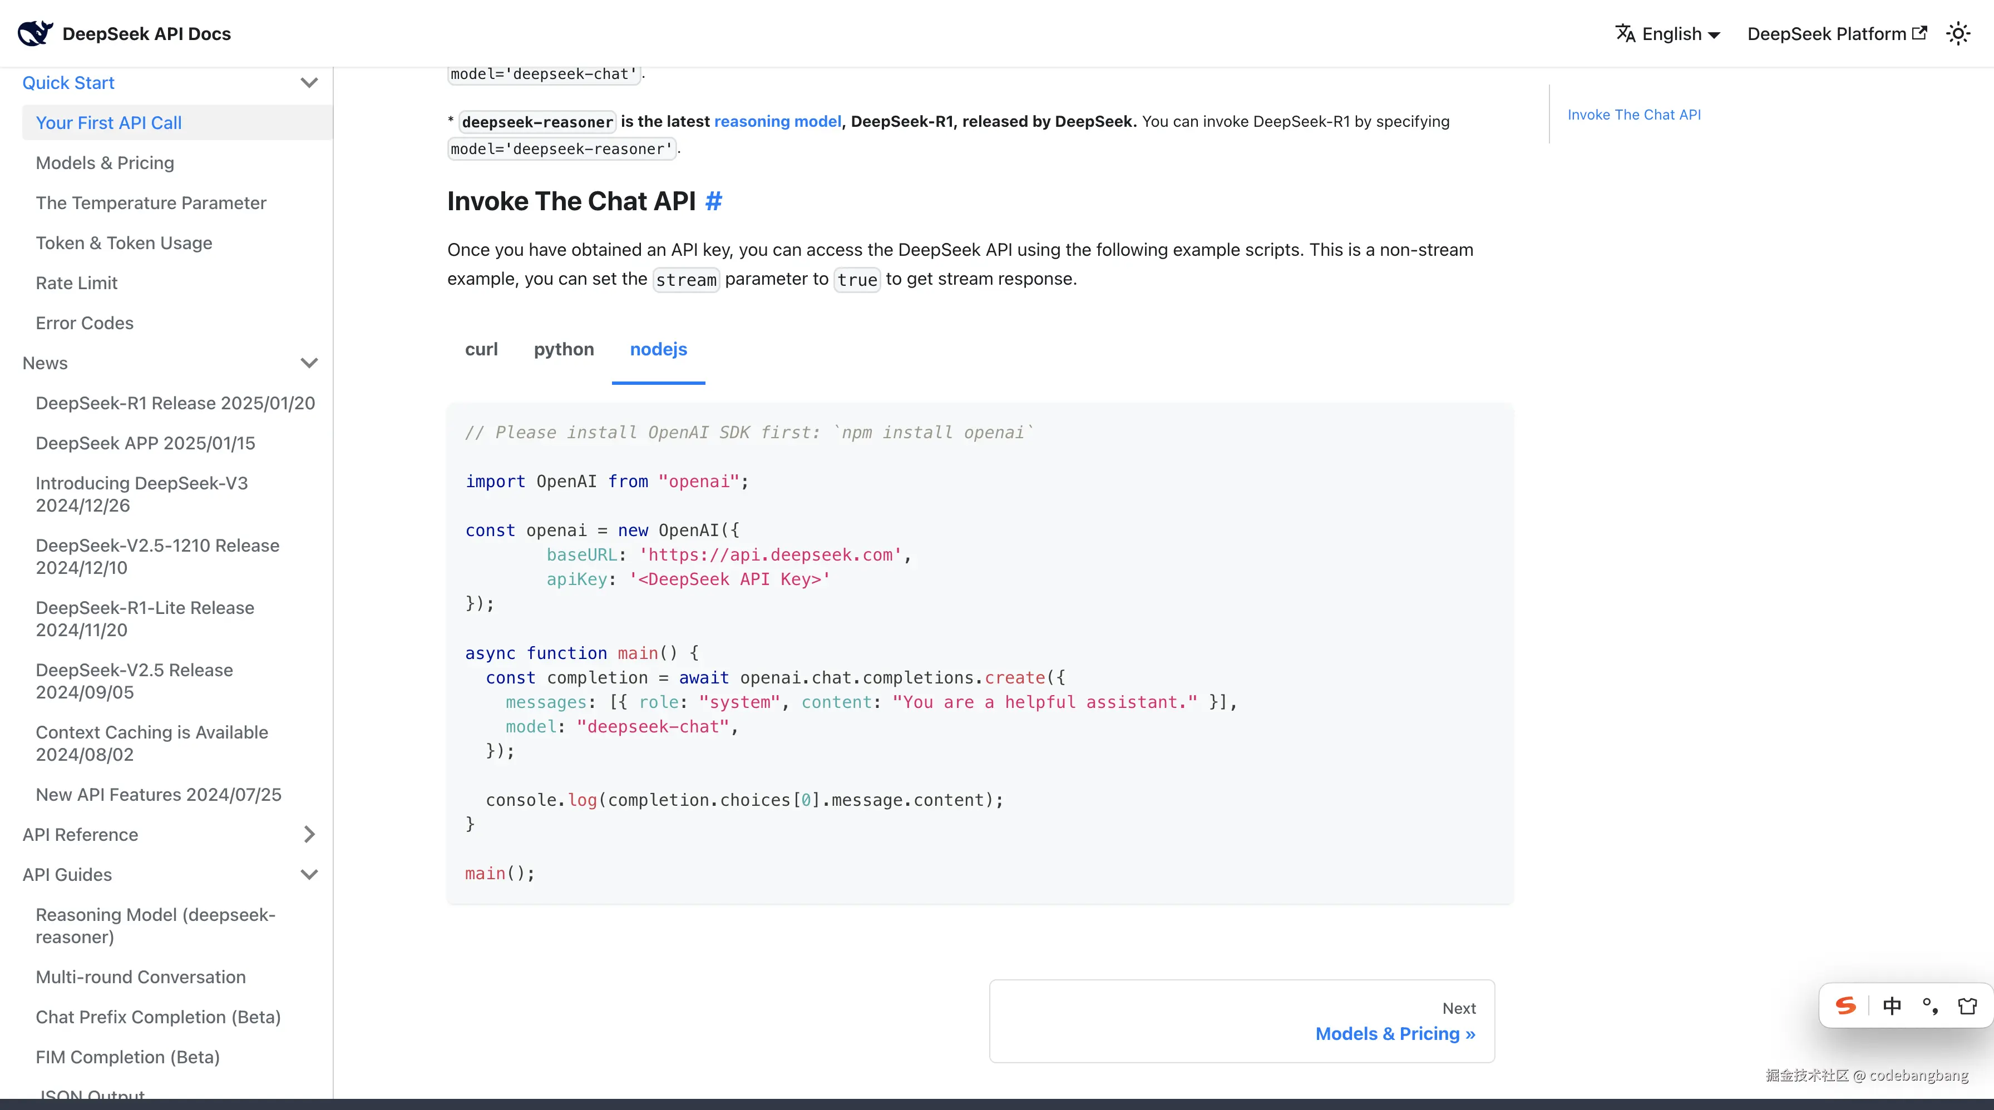1994x1110 pixels.
Task: Click the Sogou input method S icon
Action: coord(1846,1005)
